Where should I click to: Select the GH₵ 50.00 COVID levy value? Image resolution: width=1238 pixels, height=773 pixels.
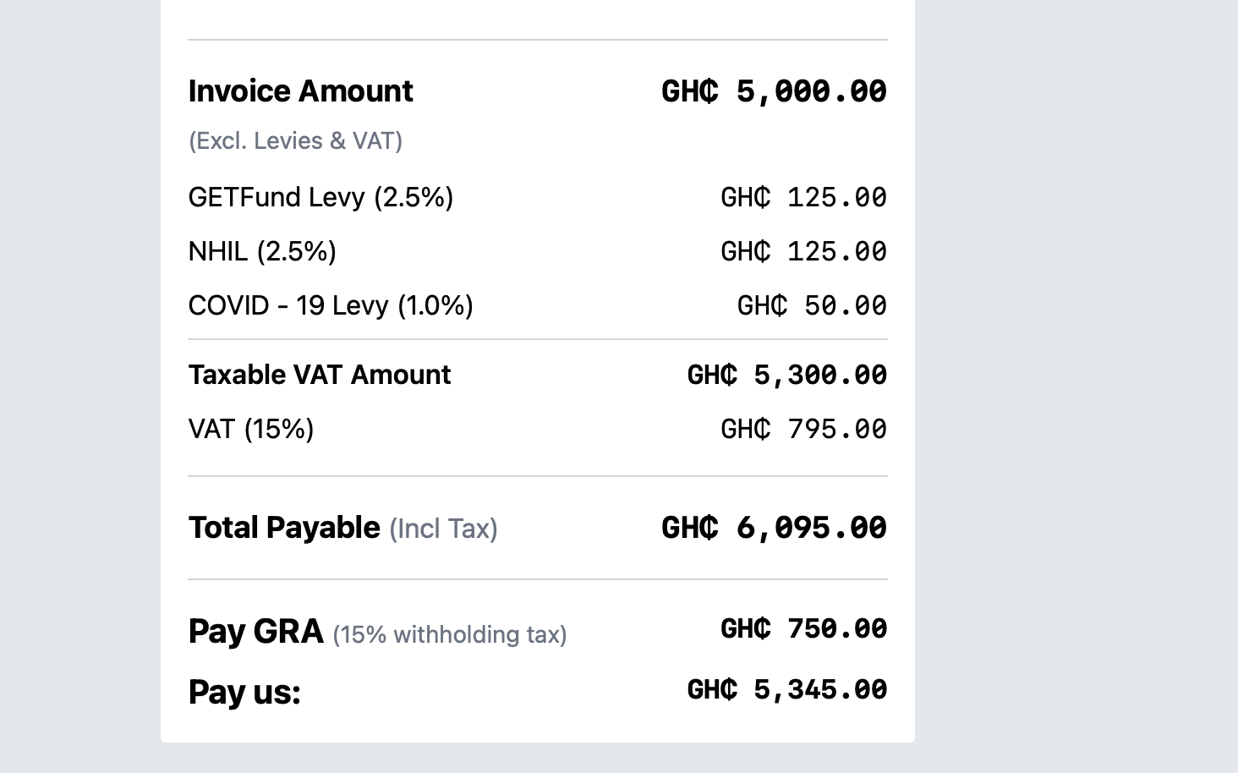[812, 306]
